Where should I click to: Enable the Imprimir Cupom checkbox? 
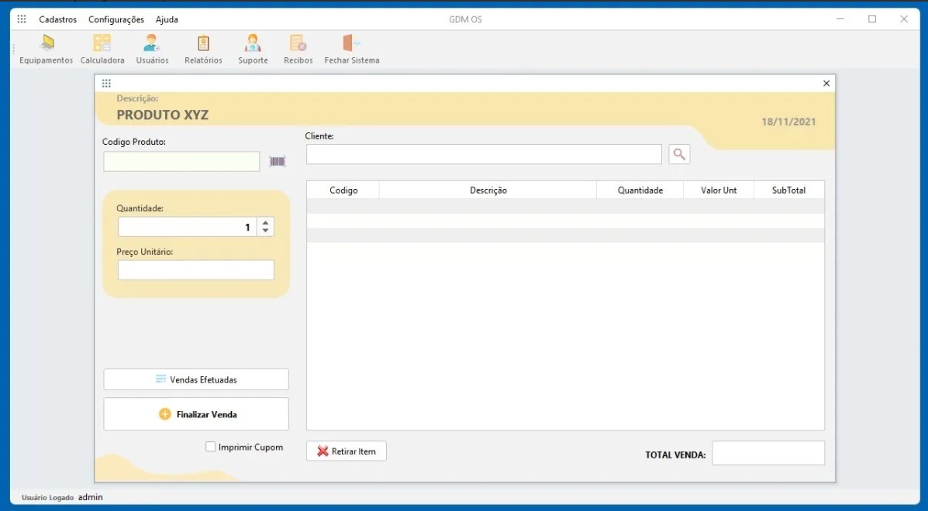[210, 447]
